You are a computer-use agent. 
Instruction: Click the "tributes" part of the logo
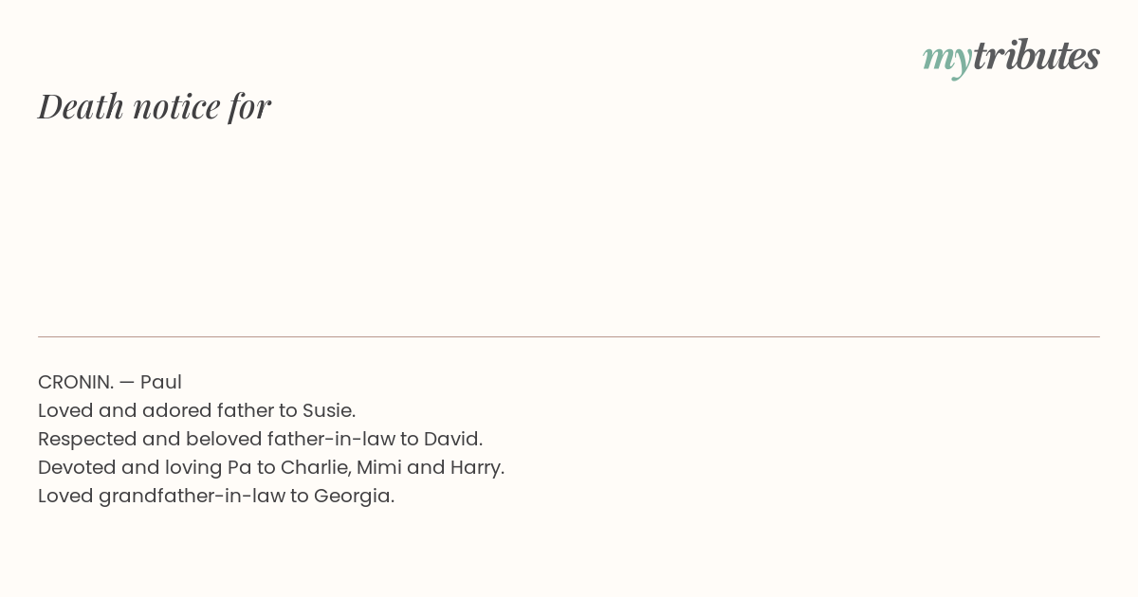click(x=1037, y=55)
